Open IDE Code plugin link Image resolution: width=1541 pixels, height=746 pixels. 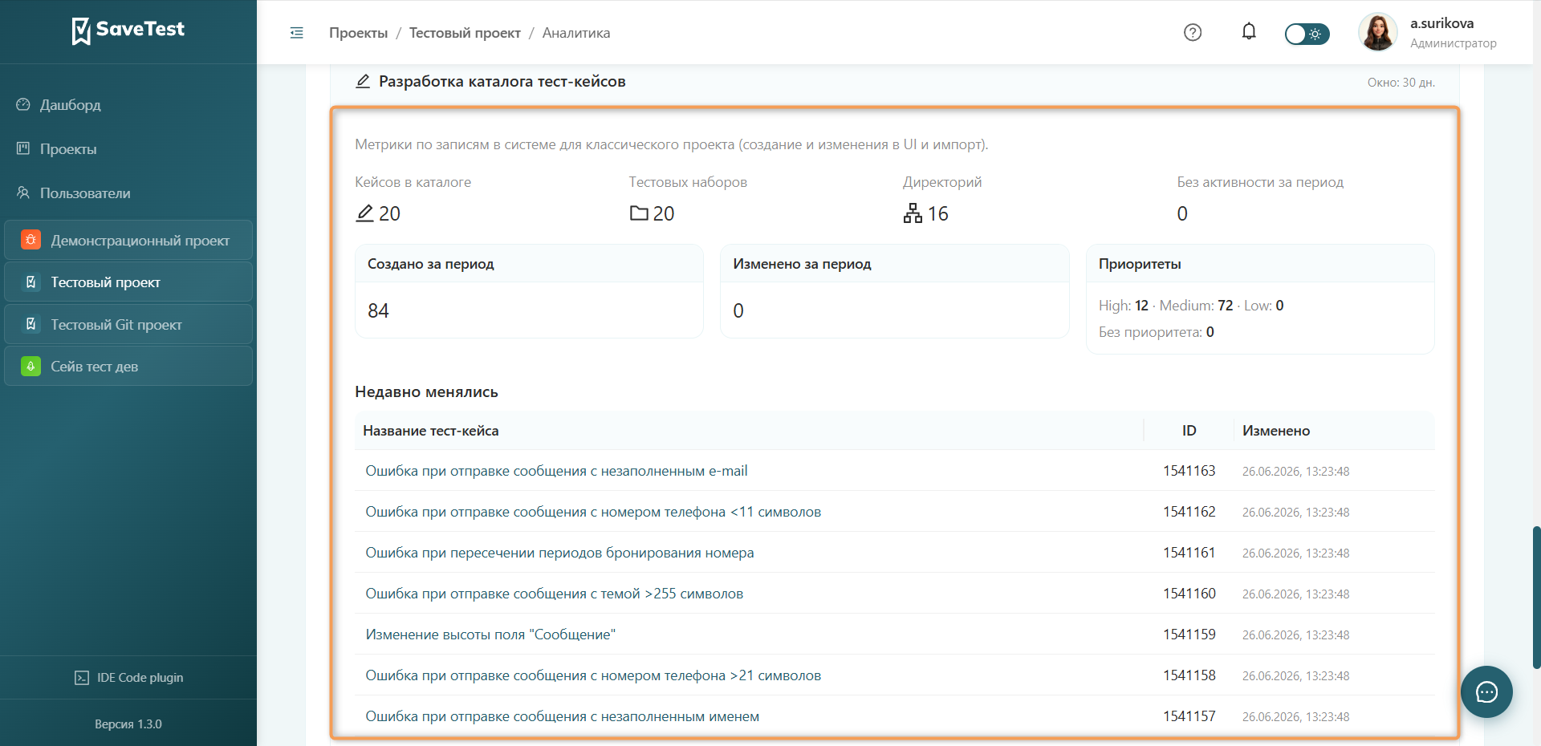coord(128,678)
